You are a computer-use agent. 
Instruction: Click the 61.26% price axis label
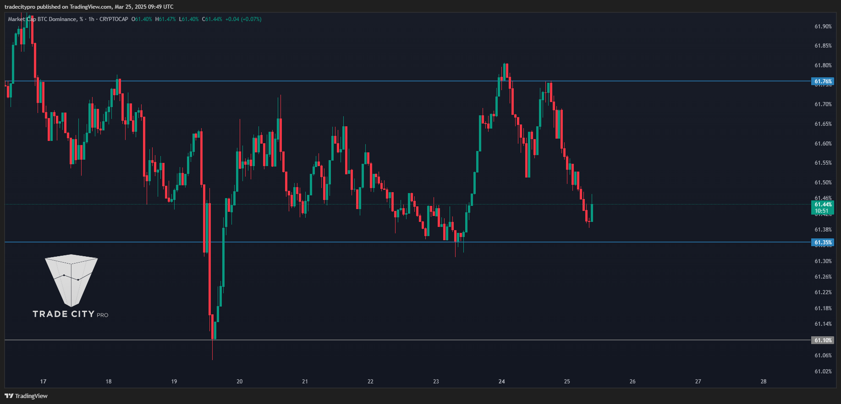(x=823, y=277)
